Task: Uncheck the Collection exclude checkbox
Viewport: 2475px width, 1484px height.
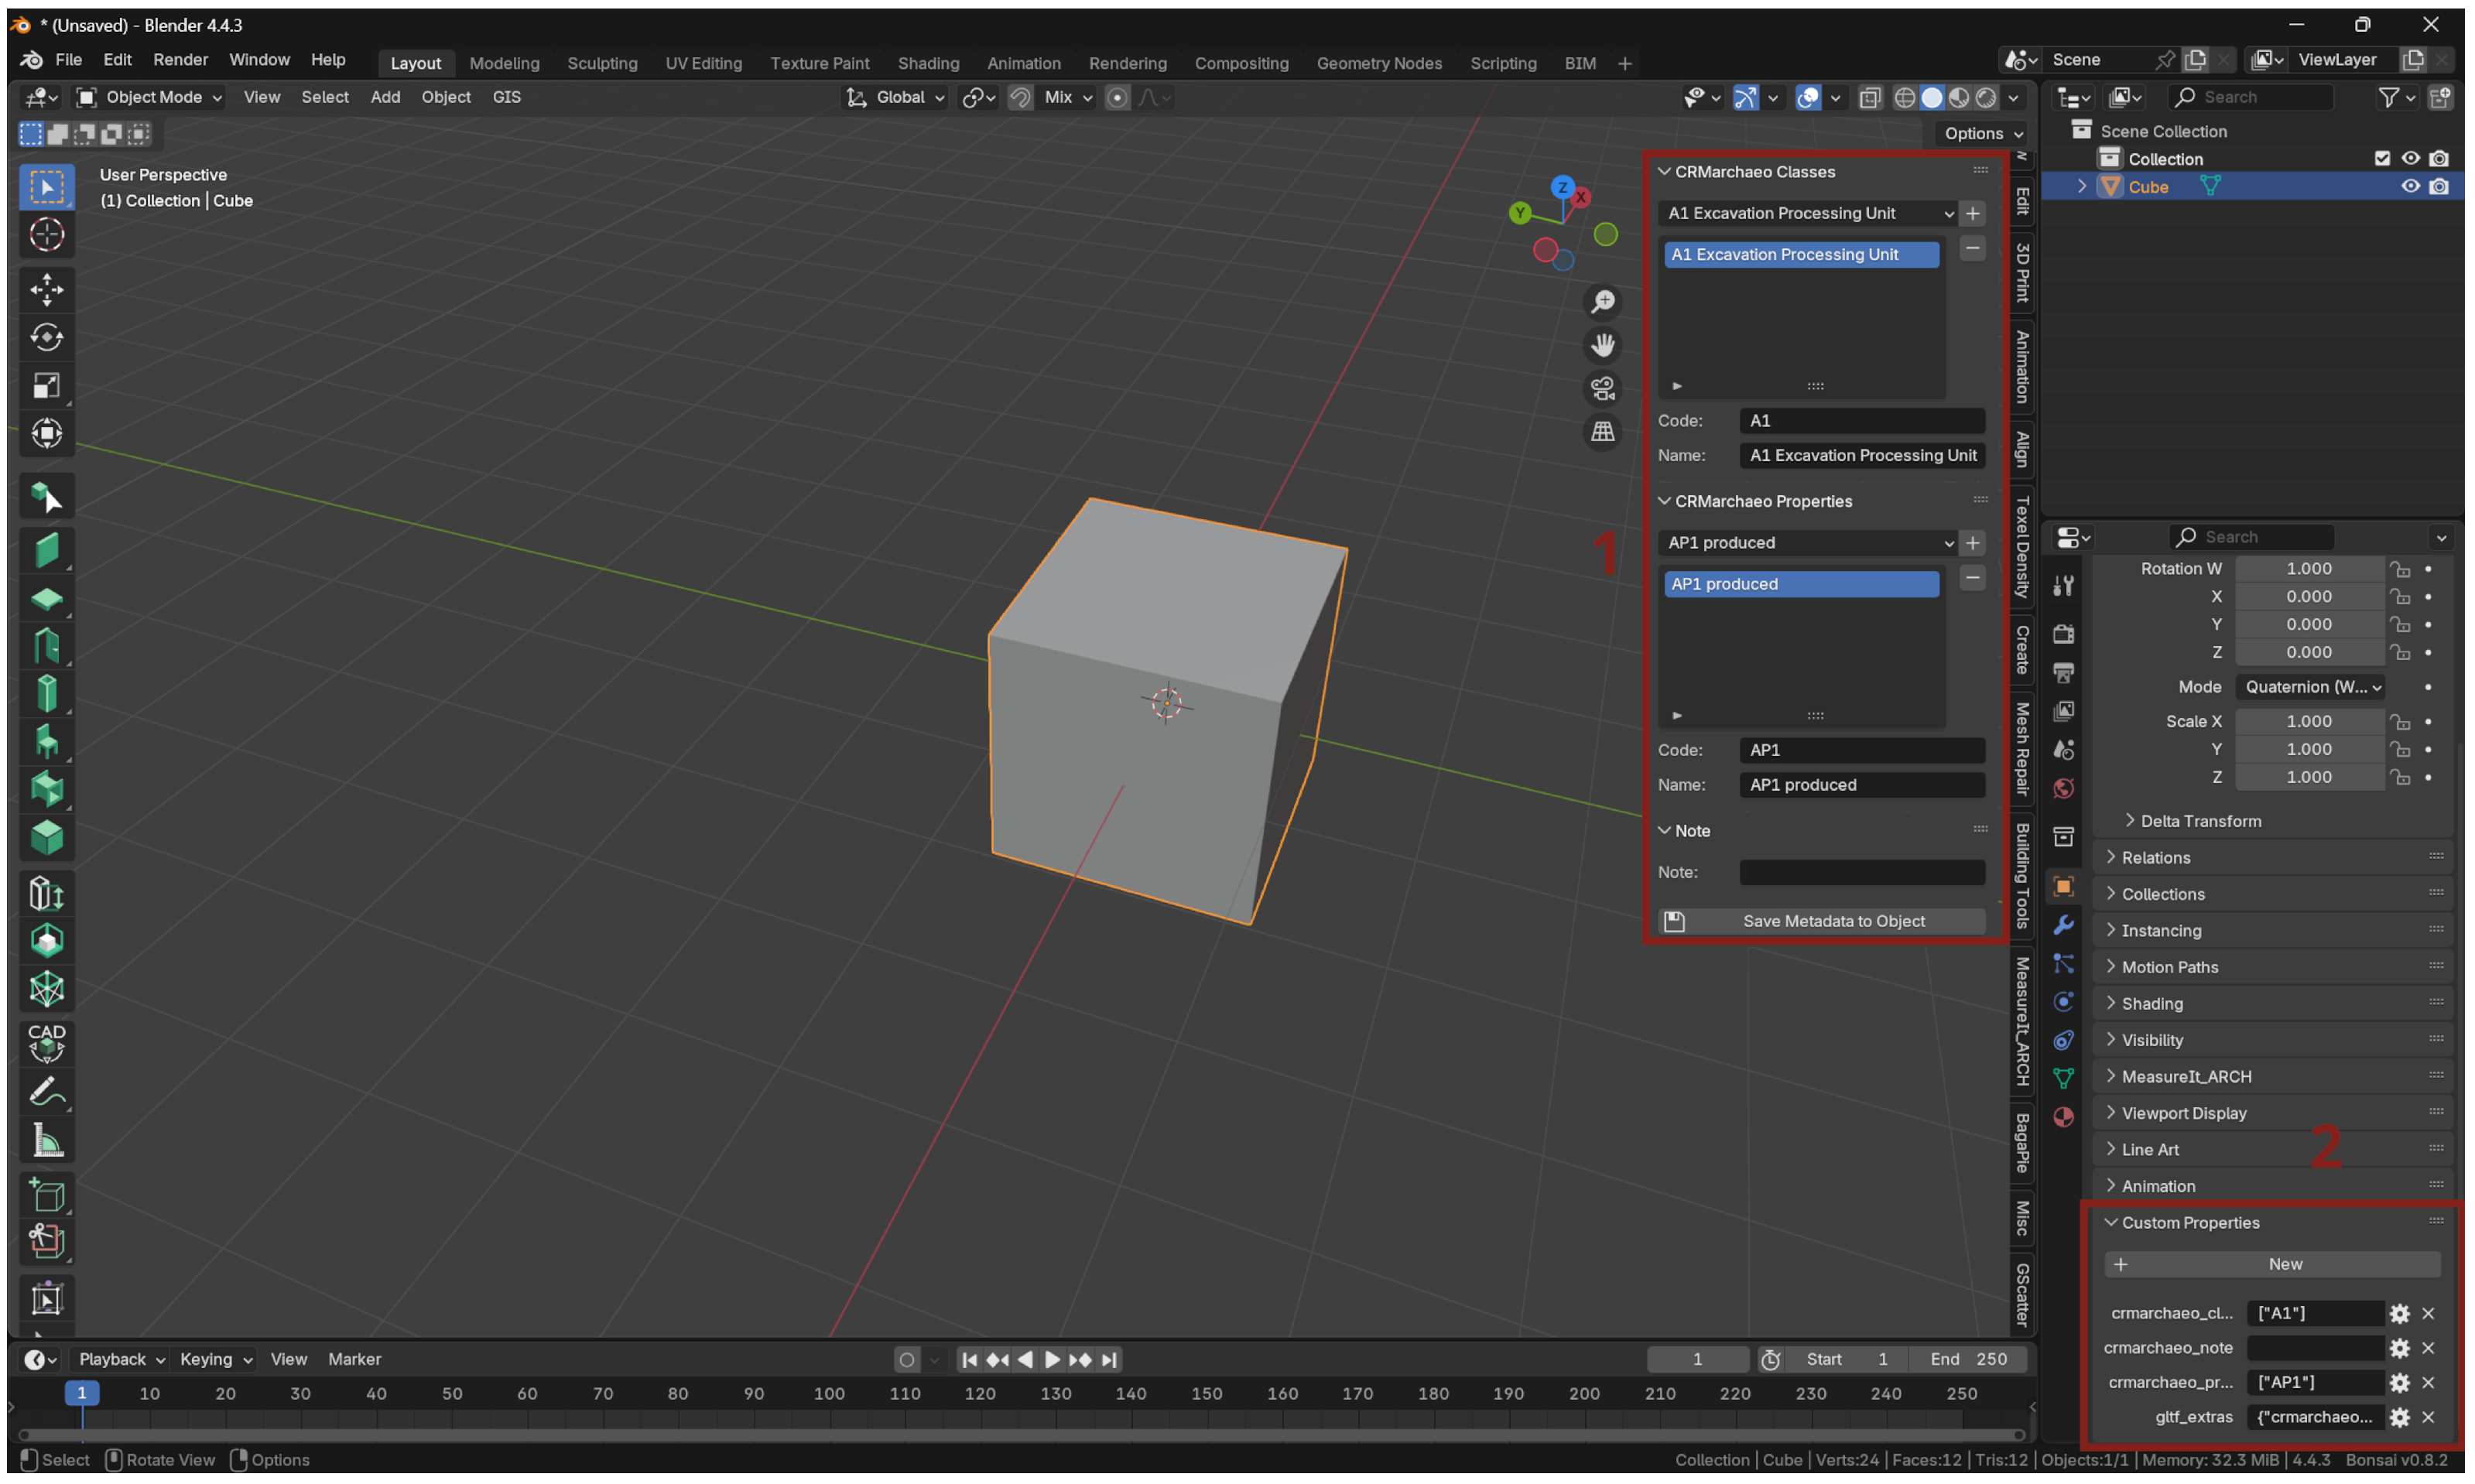Action: point(2382,159)
